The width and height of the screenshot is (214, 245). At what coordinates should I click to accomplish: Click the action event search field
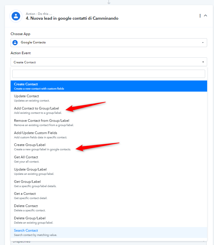click(109, 74)
